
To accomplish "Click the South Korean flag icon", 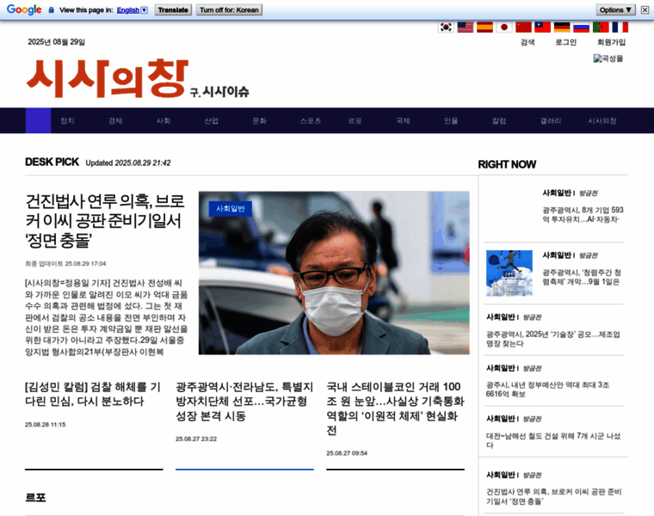I will click(446, 27).
